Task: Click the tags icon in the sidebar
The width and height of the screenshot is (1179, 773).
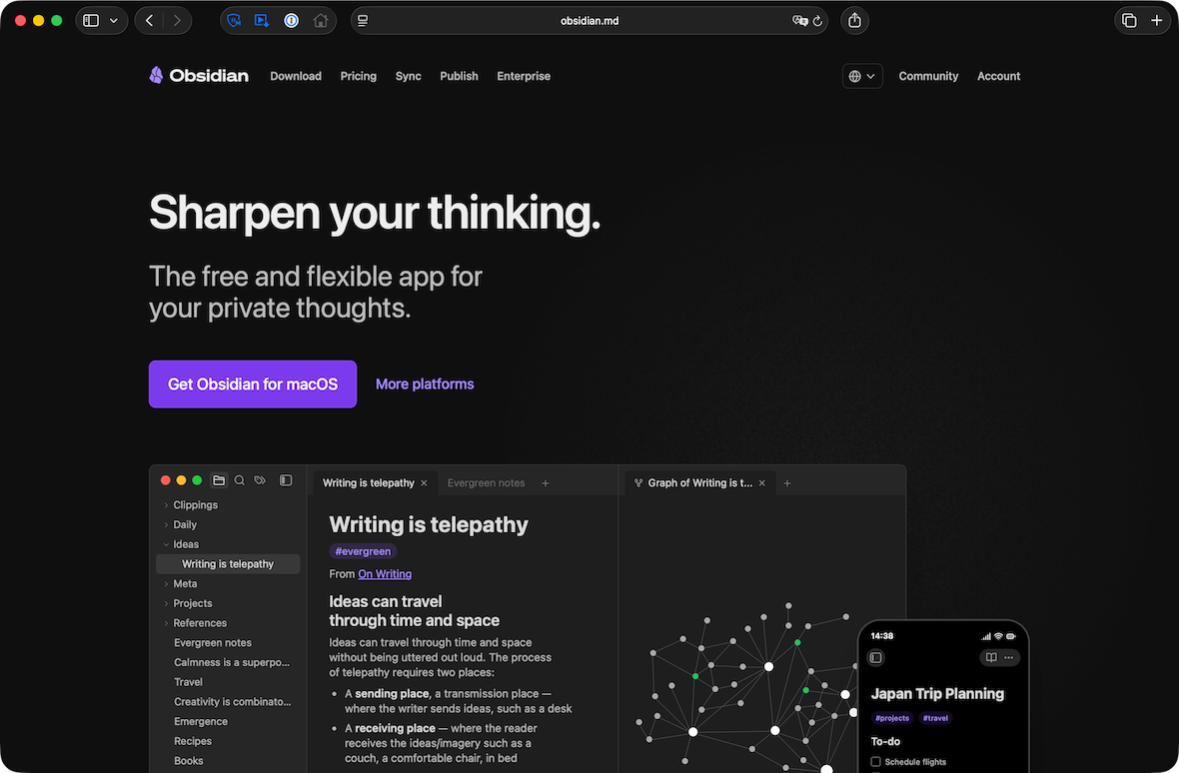Action: pos(260,480)
